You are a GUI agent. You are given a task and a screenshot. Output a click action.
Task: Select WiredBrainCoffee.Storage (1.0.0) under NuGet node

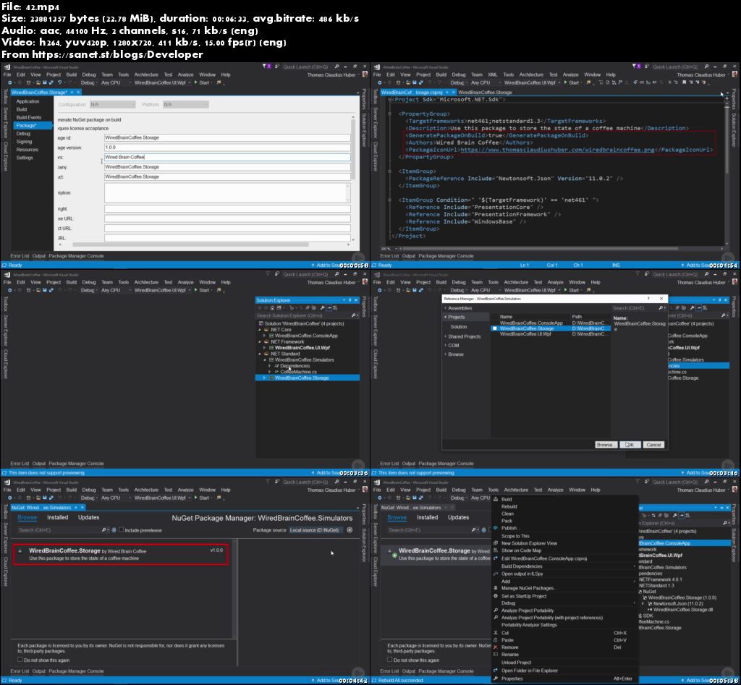(x=682, y=597)
